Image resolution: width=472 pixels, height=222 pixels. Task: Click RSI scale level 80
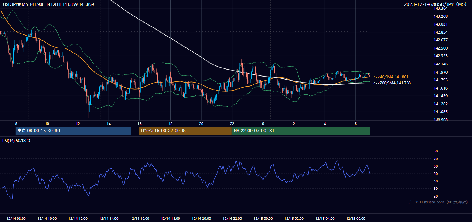coord(435,151)
